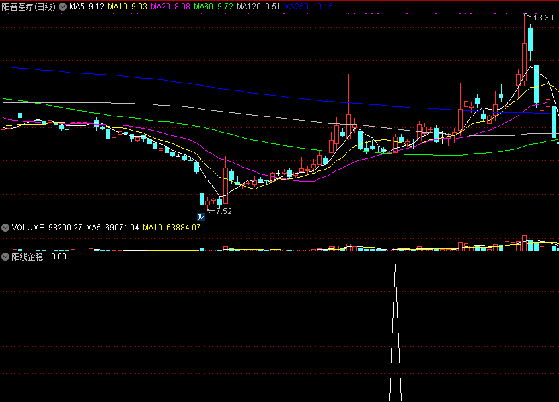Click the 13.39 high price annotation
The height and width of the screenshot is (402, 559).
coord(543,17)
